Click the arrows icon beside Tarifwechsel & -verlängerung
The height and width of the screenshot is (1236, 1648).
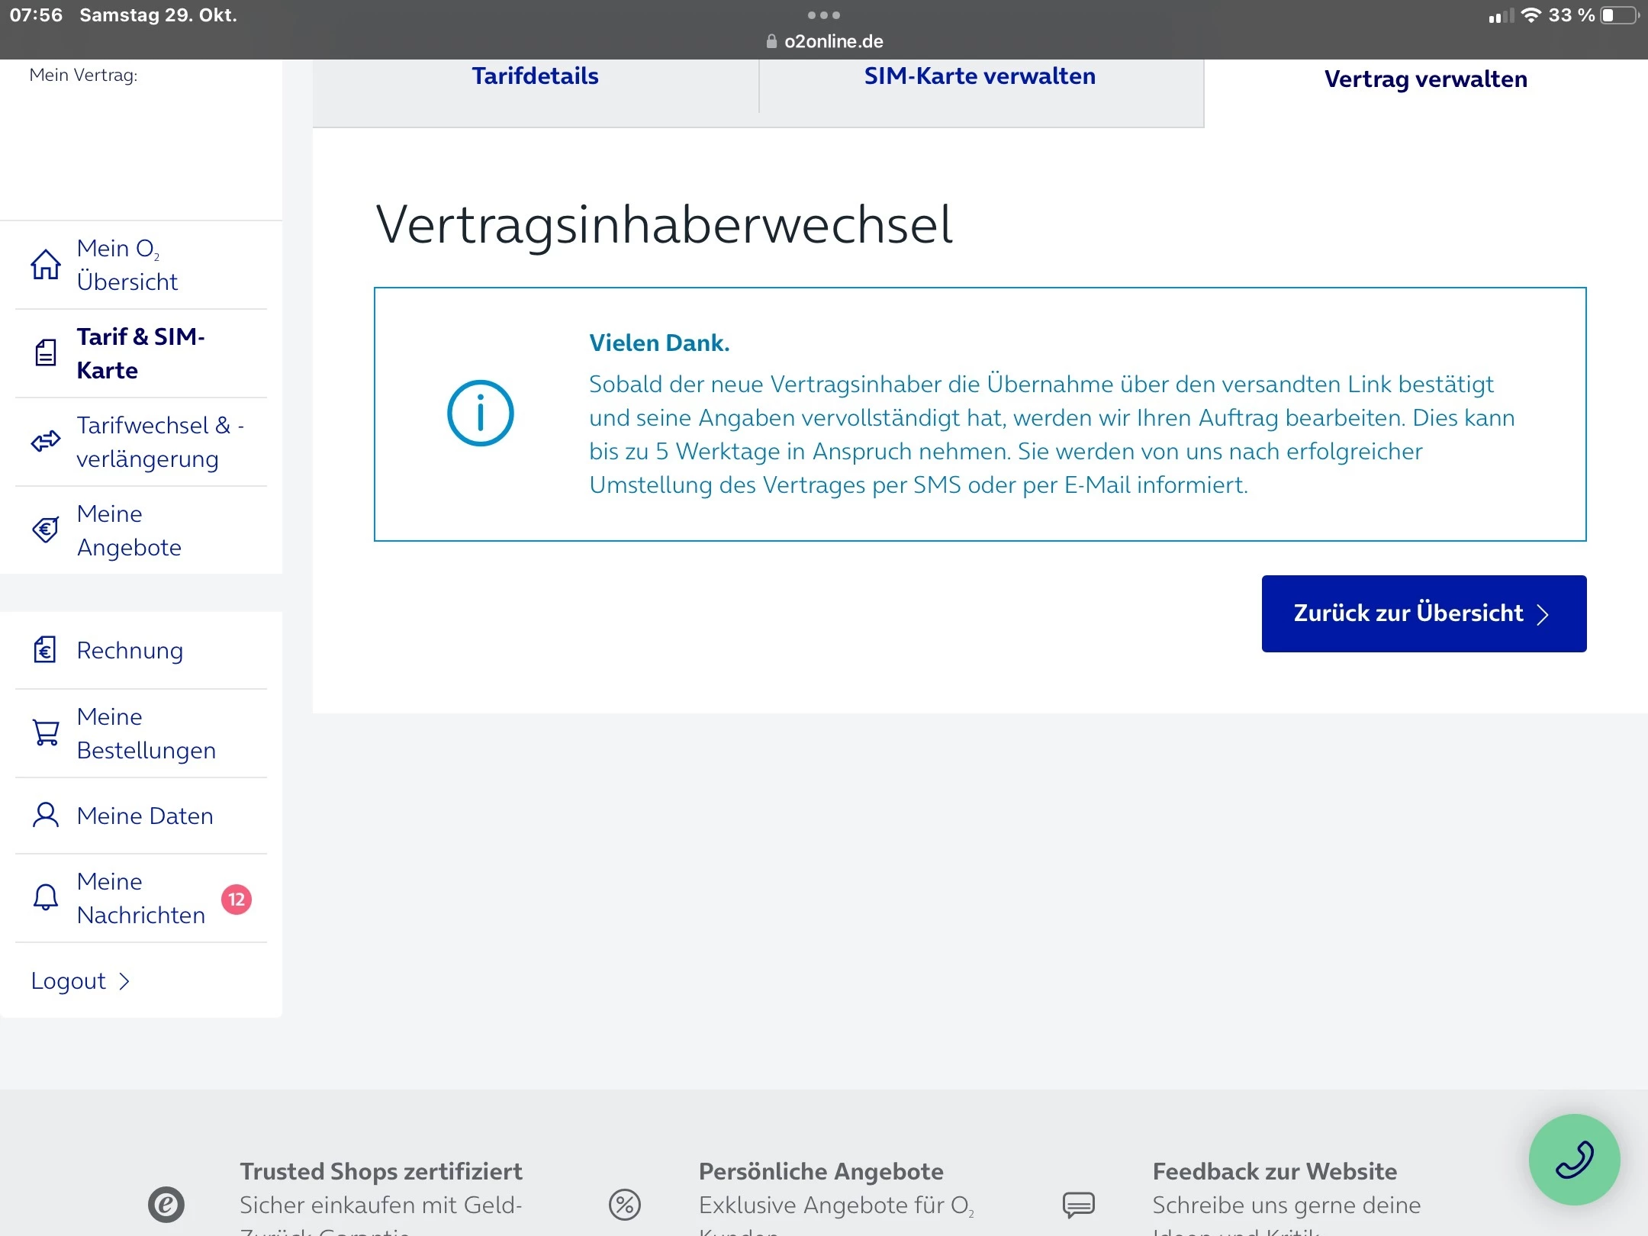[46, 441]
